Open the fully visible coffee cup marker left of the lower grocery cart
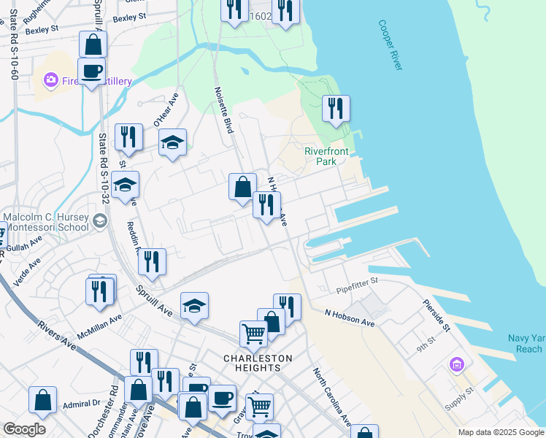 [x=223, y=400]
